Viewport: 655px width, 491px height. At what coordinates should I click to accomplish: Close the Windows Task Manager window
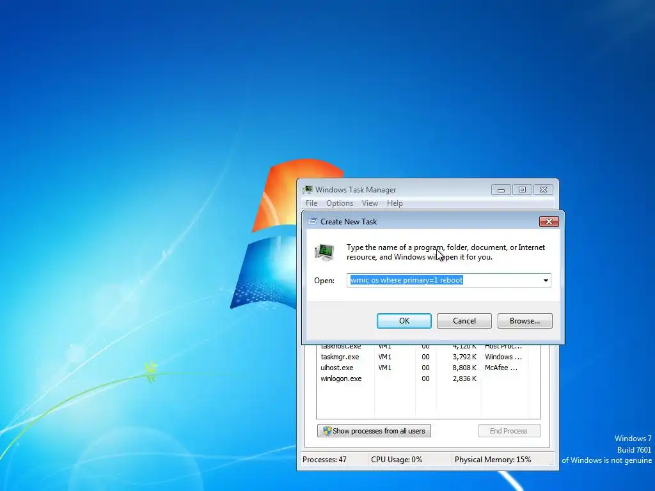543,190
